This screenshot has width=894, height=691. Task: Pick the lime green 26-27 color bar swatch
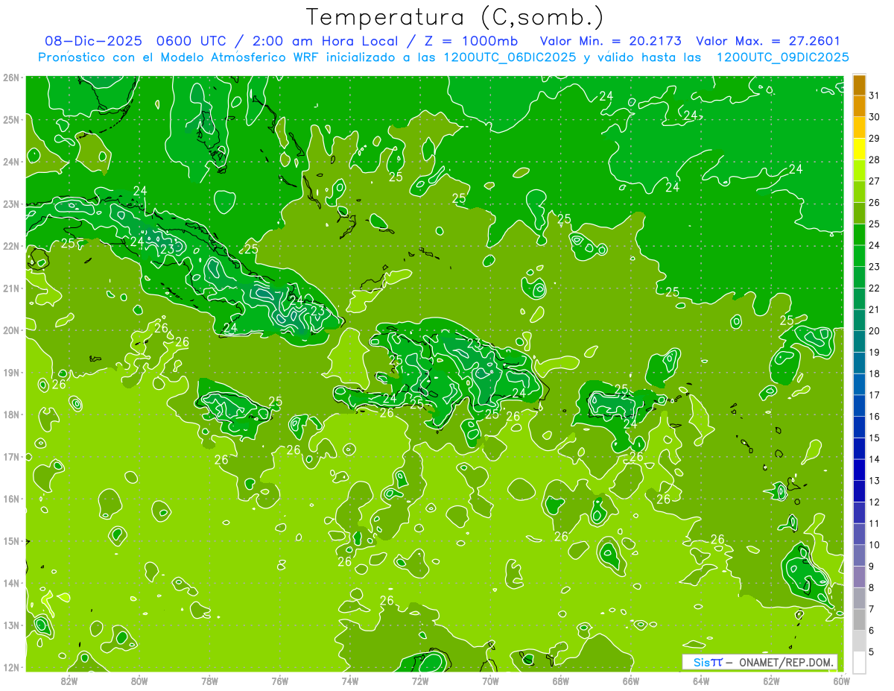point(859,192)
